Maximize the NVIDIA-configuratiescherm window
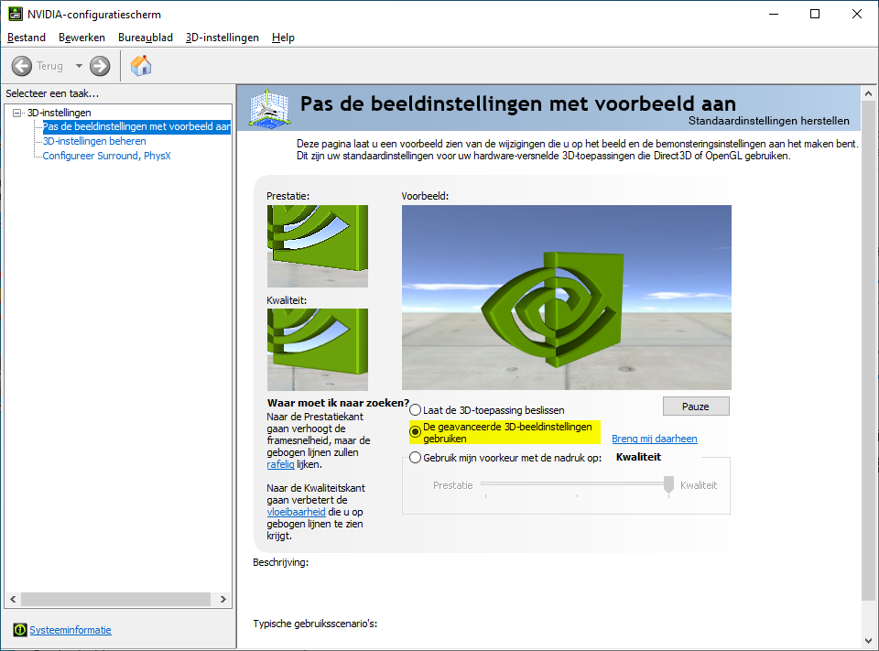 (x=815, y=14)
